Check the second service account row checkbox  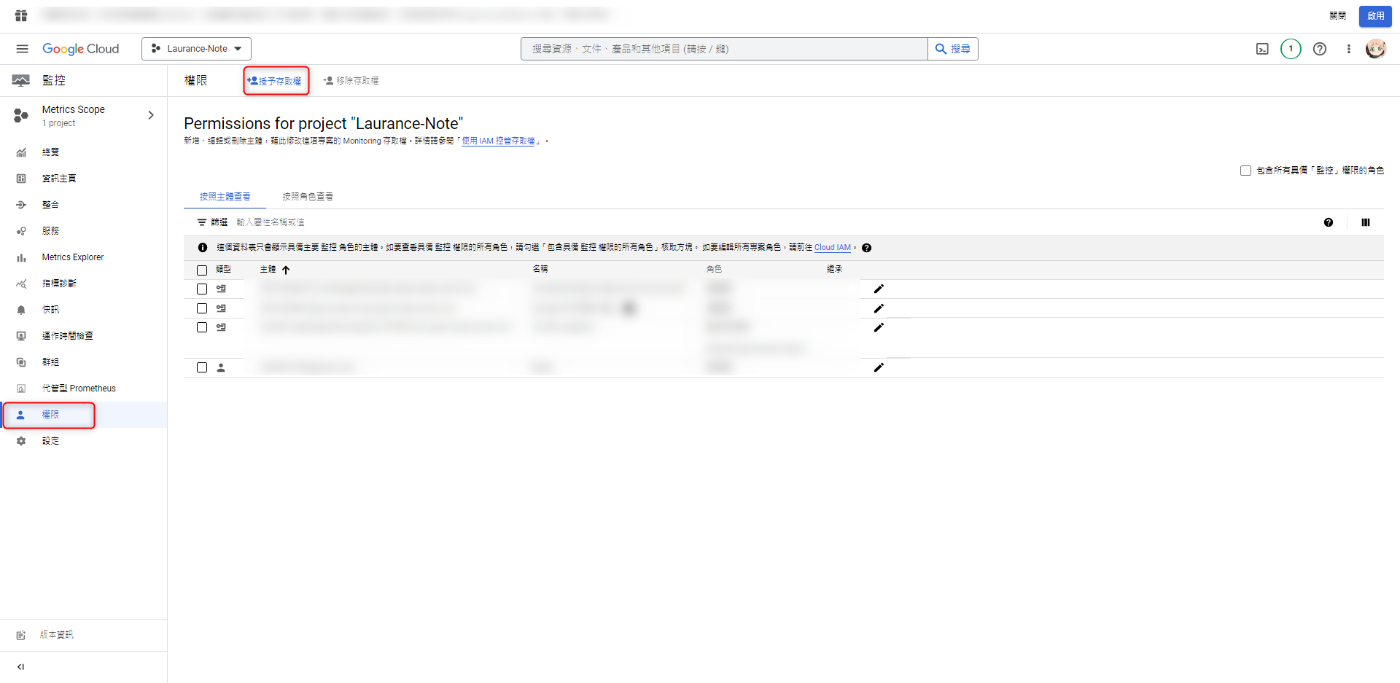(x=202, y=308)
